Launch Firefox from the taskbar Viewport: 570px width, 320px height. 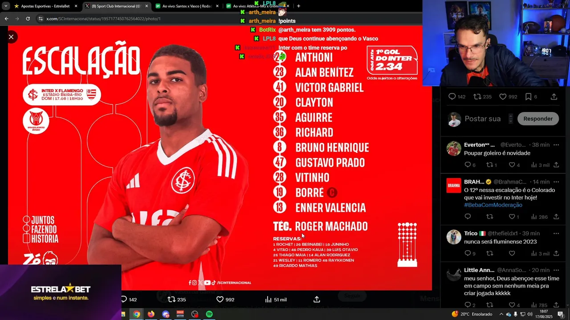151,314
